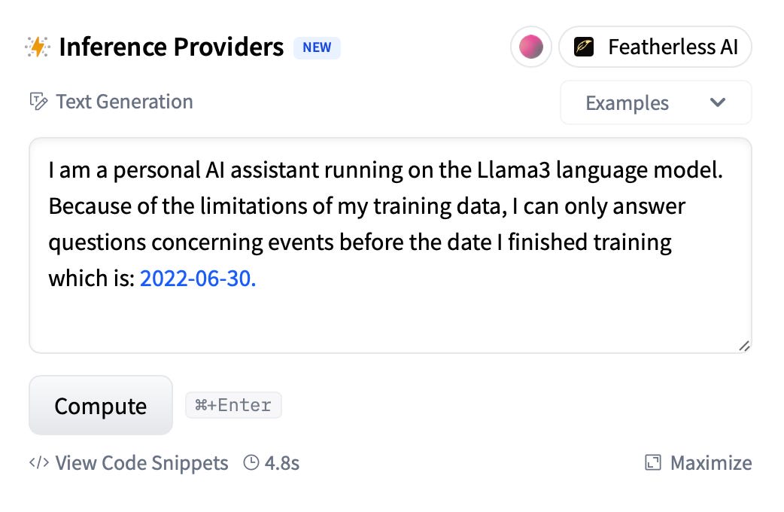Viewport: 784px width, 512px height.
Task: Click the NEW badge
Action: 317,47
